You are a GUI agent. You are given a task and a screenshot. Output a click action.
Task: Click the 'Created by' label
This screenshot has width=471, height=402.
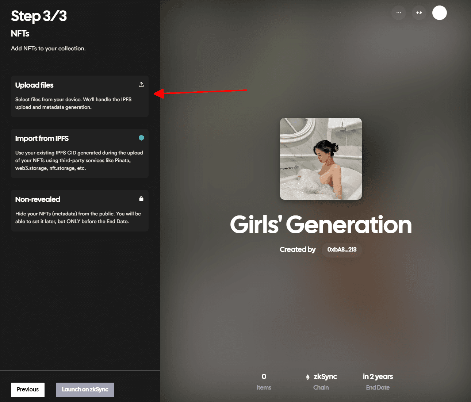click(298, 250)
